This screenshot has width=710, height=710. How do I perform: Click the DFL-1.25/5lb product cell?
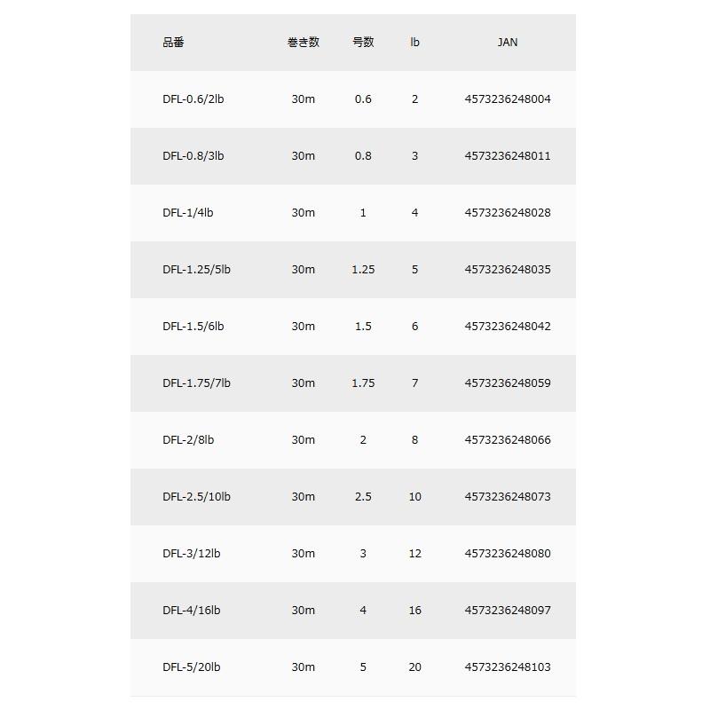coord(196,270)
